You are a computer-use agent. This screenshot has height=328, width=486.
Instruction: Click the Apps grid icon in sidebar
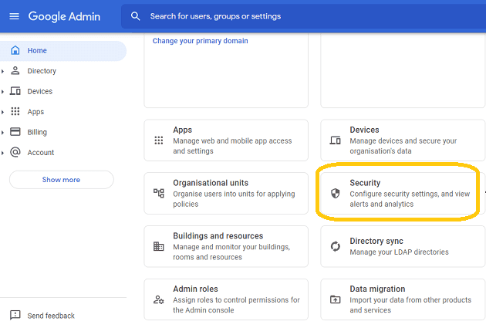(15, 111)
